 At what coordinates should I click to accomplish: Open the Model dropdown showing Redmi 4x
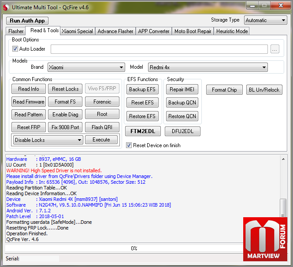[x=208, y=67]
